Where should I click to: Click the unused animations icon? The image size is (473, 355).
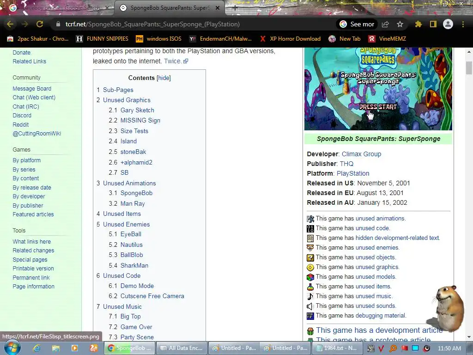pyautogui.click(x=310, y=219)
